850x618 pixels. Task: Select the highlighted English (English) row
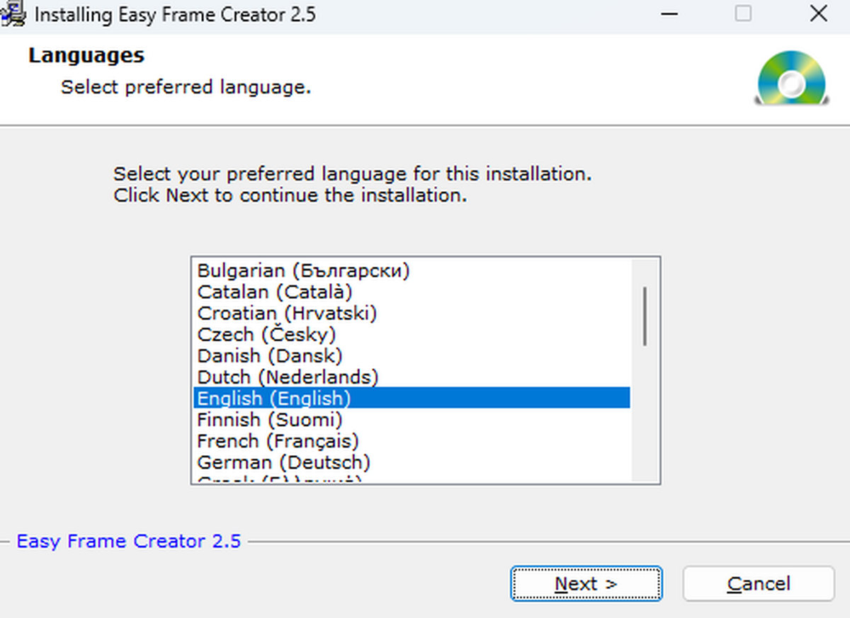[412, 398]
